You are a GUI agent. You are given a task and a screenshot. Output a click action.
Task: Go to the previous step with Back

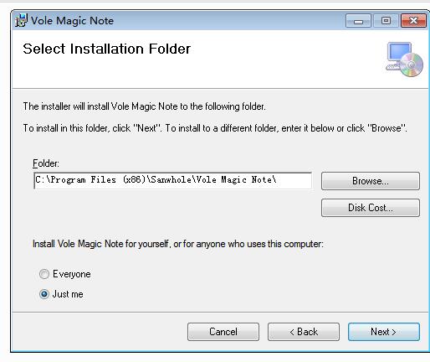(304, 332)
